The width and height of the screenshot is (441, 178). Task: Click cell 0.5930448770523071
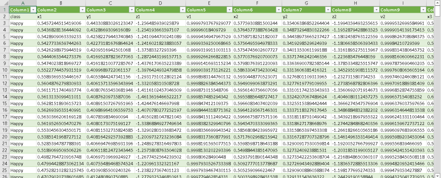pos(257,77)
